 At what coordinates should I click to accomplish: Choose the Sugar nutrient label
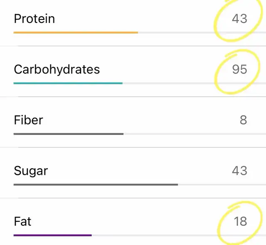point(31,171)
